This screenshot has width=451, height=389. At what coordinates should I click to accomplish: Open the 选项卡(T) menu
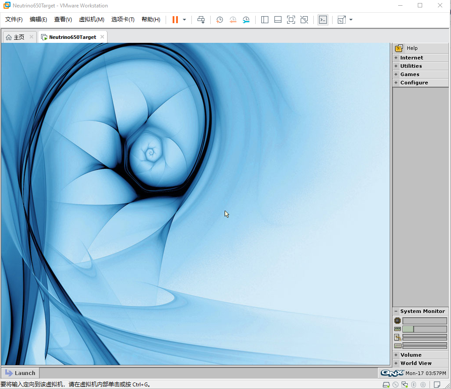coord(123,20)
